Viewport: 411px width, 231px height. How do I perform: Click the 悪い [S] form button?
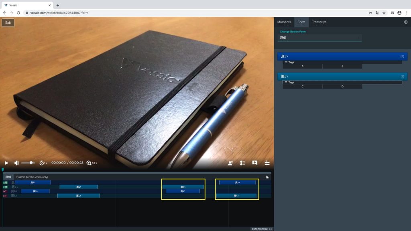[342, 76]
